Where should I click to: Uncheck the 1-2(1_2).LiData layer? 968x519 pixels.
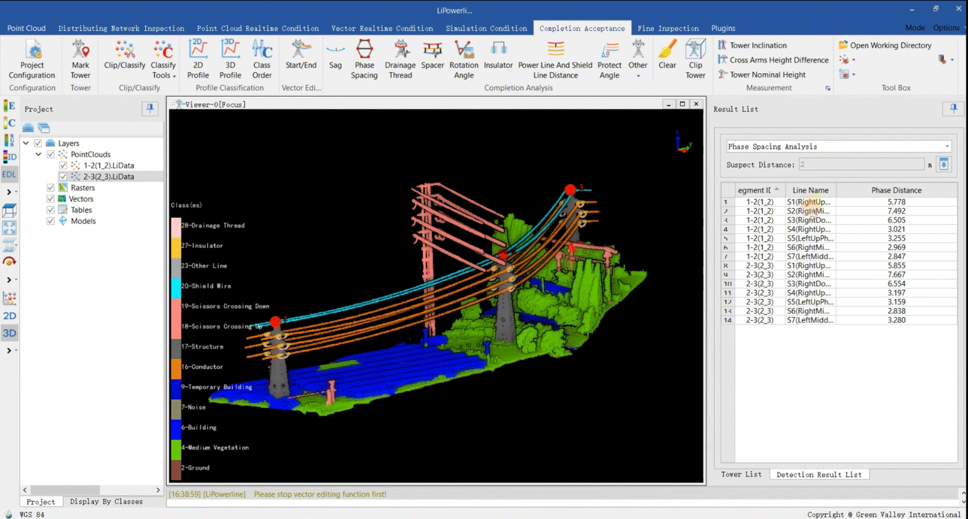[63, 165]
